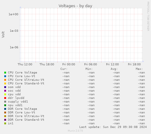151x134 pixels.
Task: Select the 'CPU Core UltraLow-Vt' legend label
Action: [26, 80]
